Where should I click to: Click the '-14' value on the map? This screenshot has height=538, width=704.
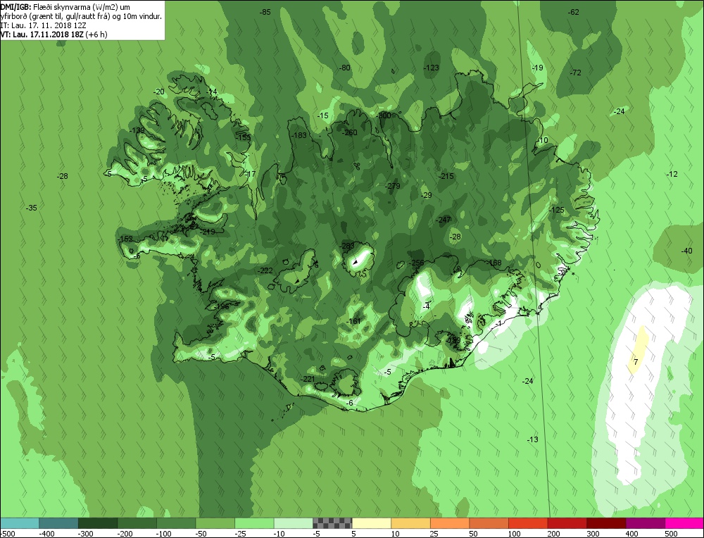[x=211, y=92]
